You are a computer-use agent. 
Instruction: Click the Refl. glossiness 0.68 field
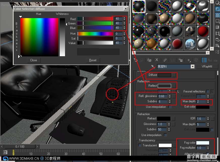click(163, 96)
